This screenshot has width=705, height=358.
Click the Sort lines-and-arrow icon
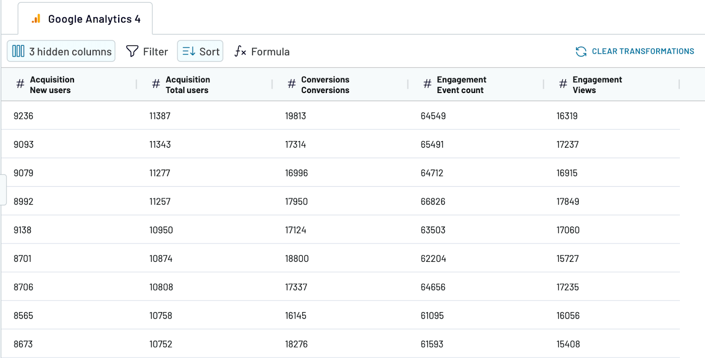tap(189, 51)
